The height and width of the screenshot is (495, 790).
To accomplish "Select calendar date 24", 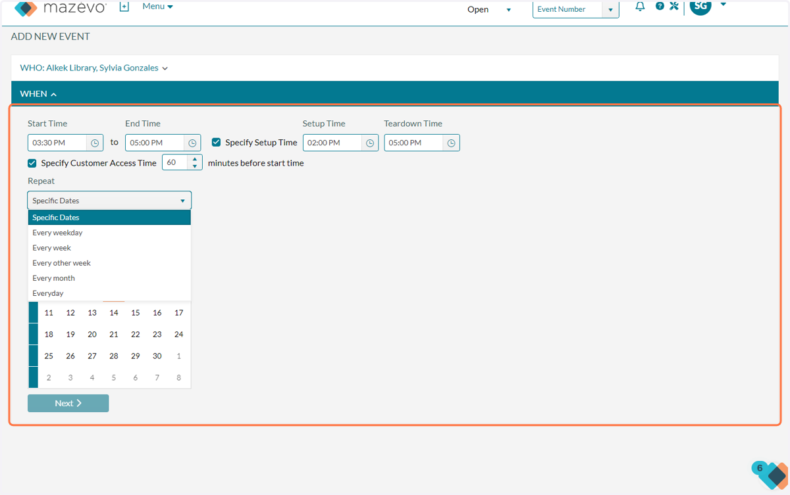I will click(178, 335).
